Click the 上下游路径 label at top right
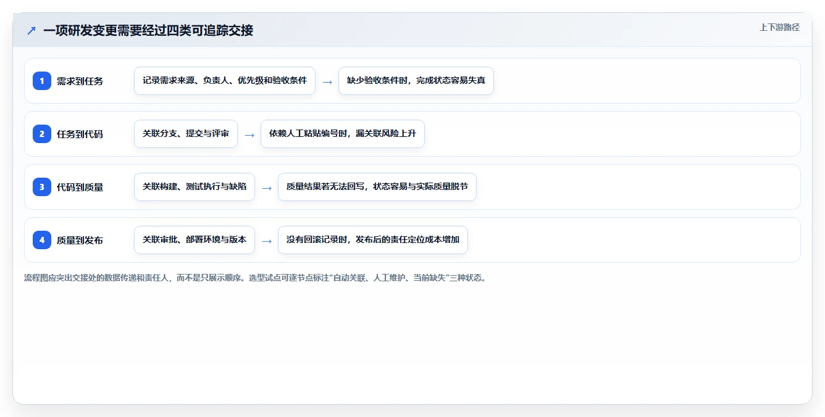The image size is (825, 417). point(779,27)
